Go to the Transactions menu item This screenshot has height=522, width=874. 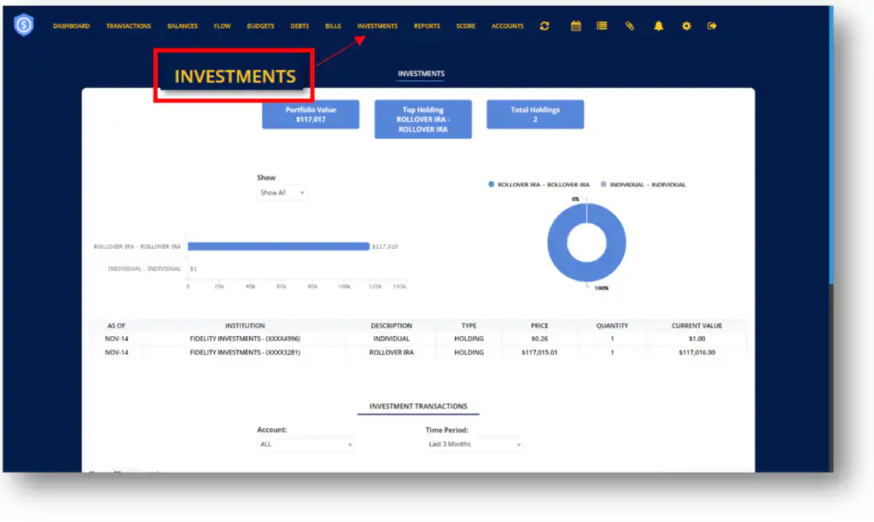pos(128,26)
